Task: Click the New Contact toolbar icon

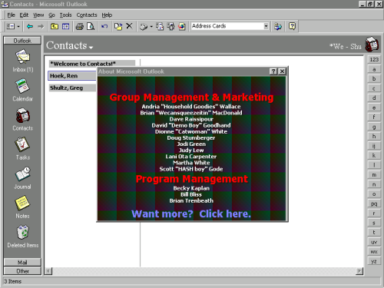Action: click(11, 26)
